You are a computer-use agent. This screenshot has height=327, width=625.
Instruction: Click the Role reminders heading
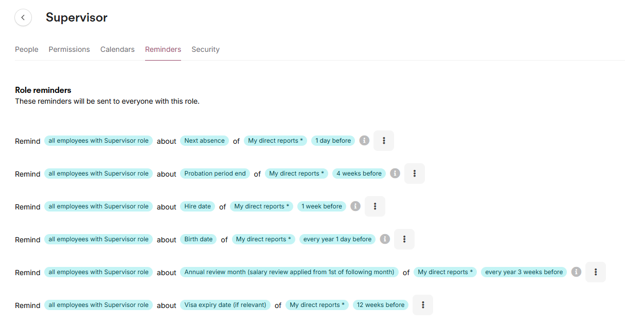point(43,90)
